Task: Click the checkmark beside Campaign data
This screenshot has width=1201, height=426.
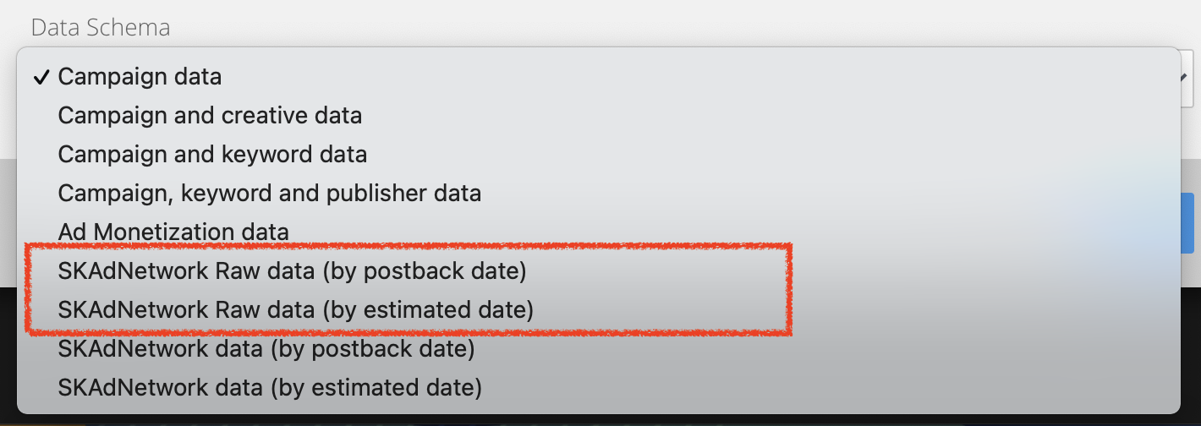Action: [x=41, y=77]
